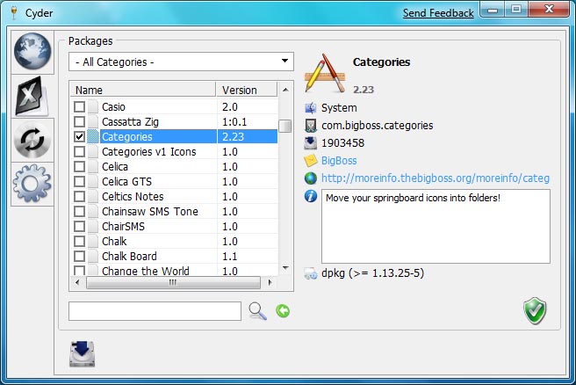
Task: Check the Casio package checkbox
Action: click(x=79, y=107)
